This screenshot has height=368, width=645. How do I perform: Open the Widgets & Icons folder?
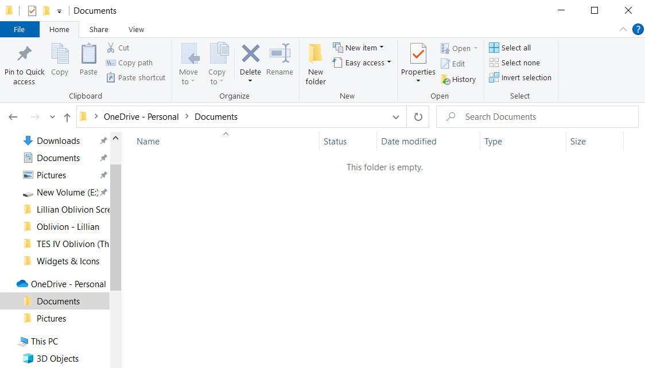62,261
